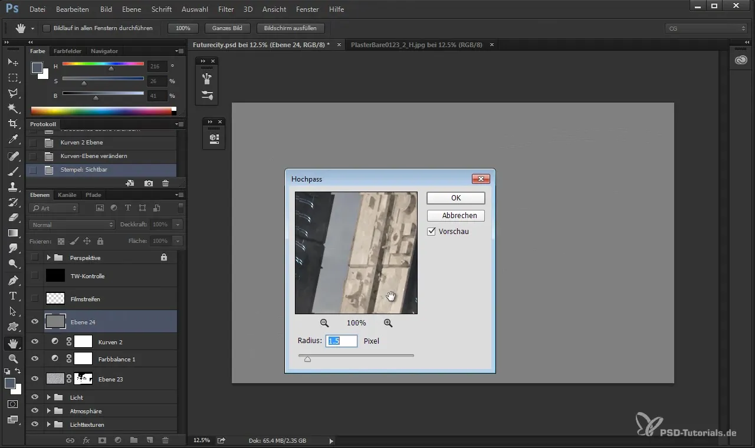
Task: Select the Magic Wand tool
Action: 13,108
